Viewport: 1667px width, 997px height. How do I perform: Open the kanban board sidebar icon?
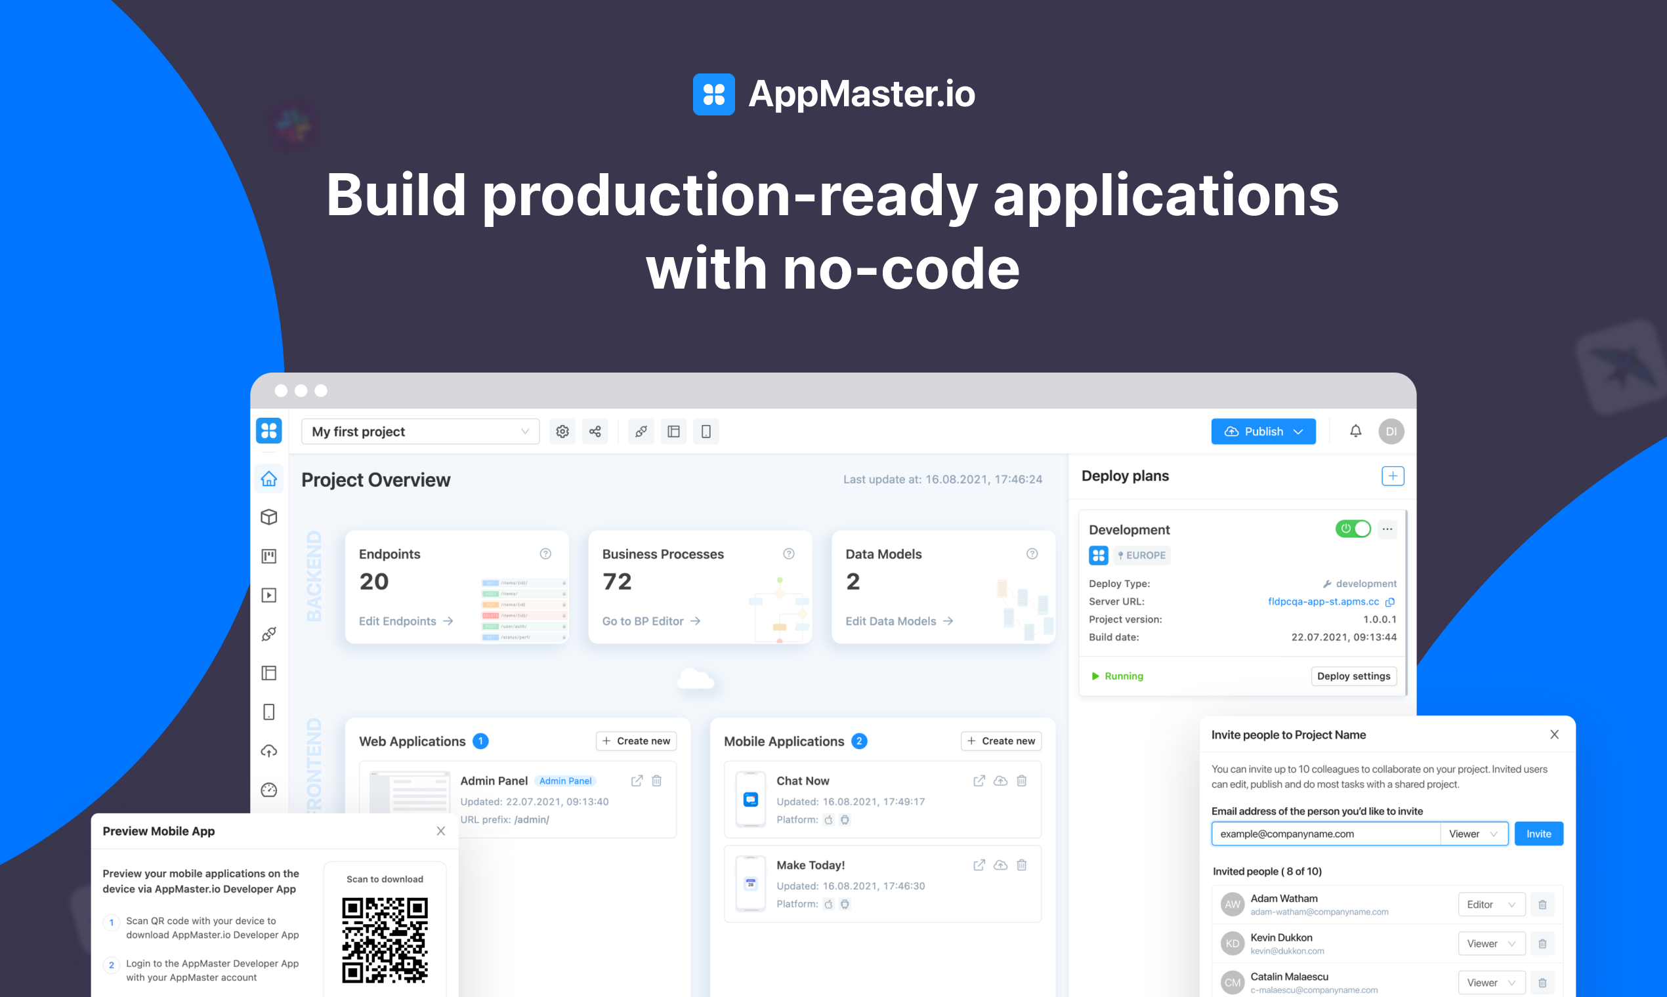pyautogui.click(x=269, y=556)
